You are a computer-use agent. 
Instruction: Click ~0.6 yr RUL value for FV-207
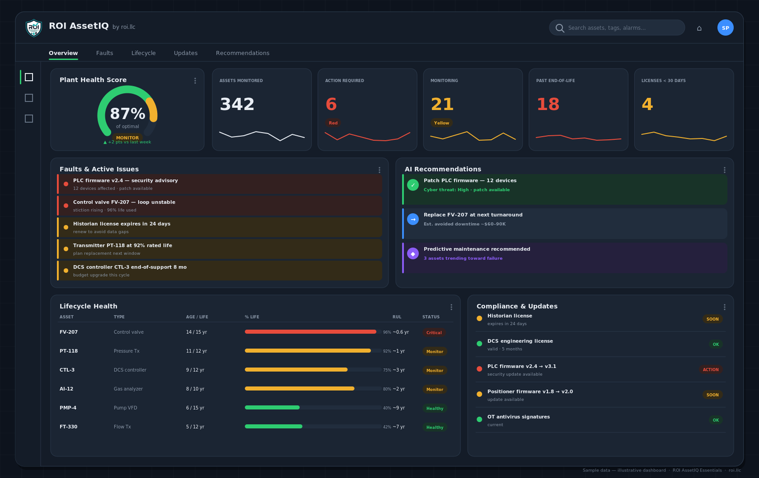click(x=401, y=332)
